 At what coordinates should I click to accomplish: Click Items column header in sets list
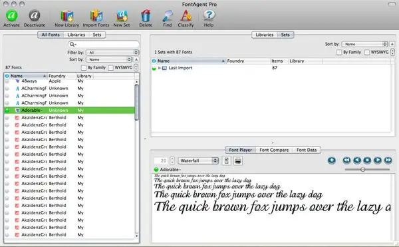pos(279,61)
